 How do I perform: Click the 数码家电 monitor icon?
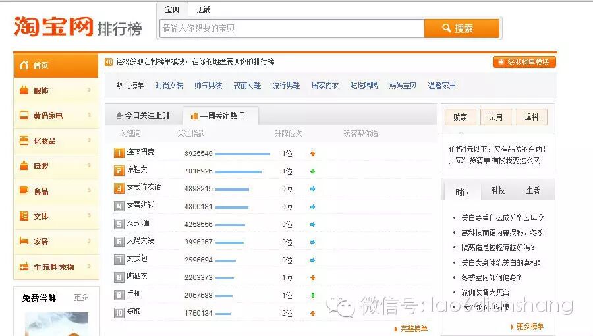pyautogui.click(x=24, y=115)
